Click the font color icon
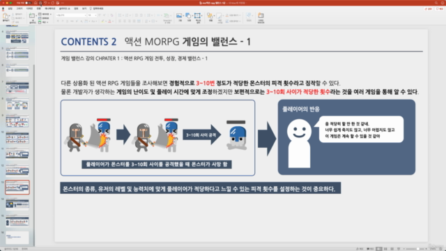This screenshot has height=251, width=446. coord(110,22)
